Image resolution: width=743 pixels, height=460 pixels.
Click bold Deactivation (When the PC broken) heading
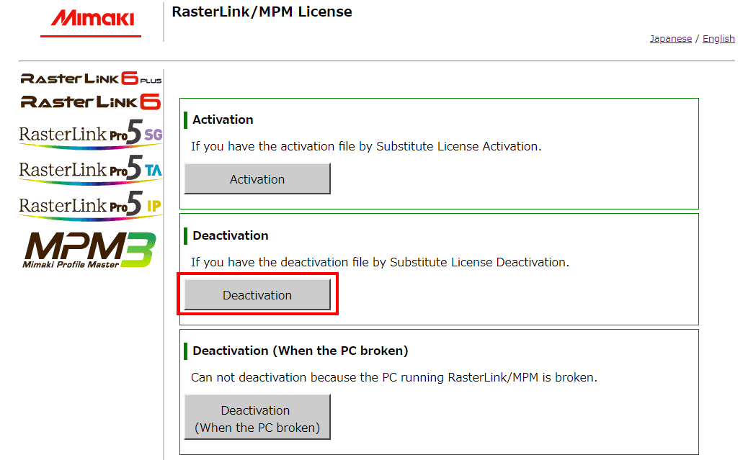click(x=300, y=351)
